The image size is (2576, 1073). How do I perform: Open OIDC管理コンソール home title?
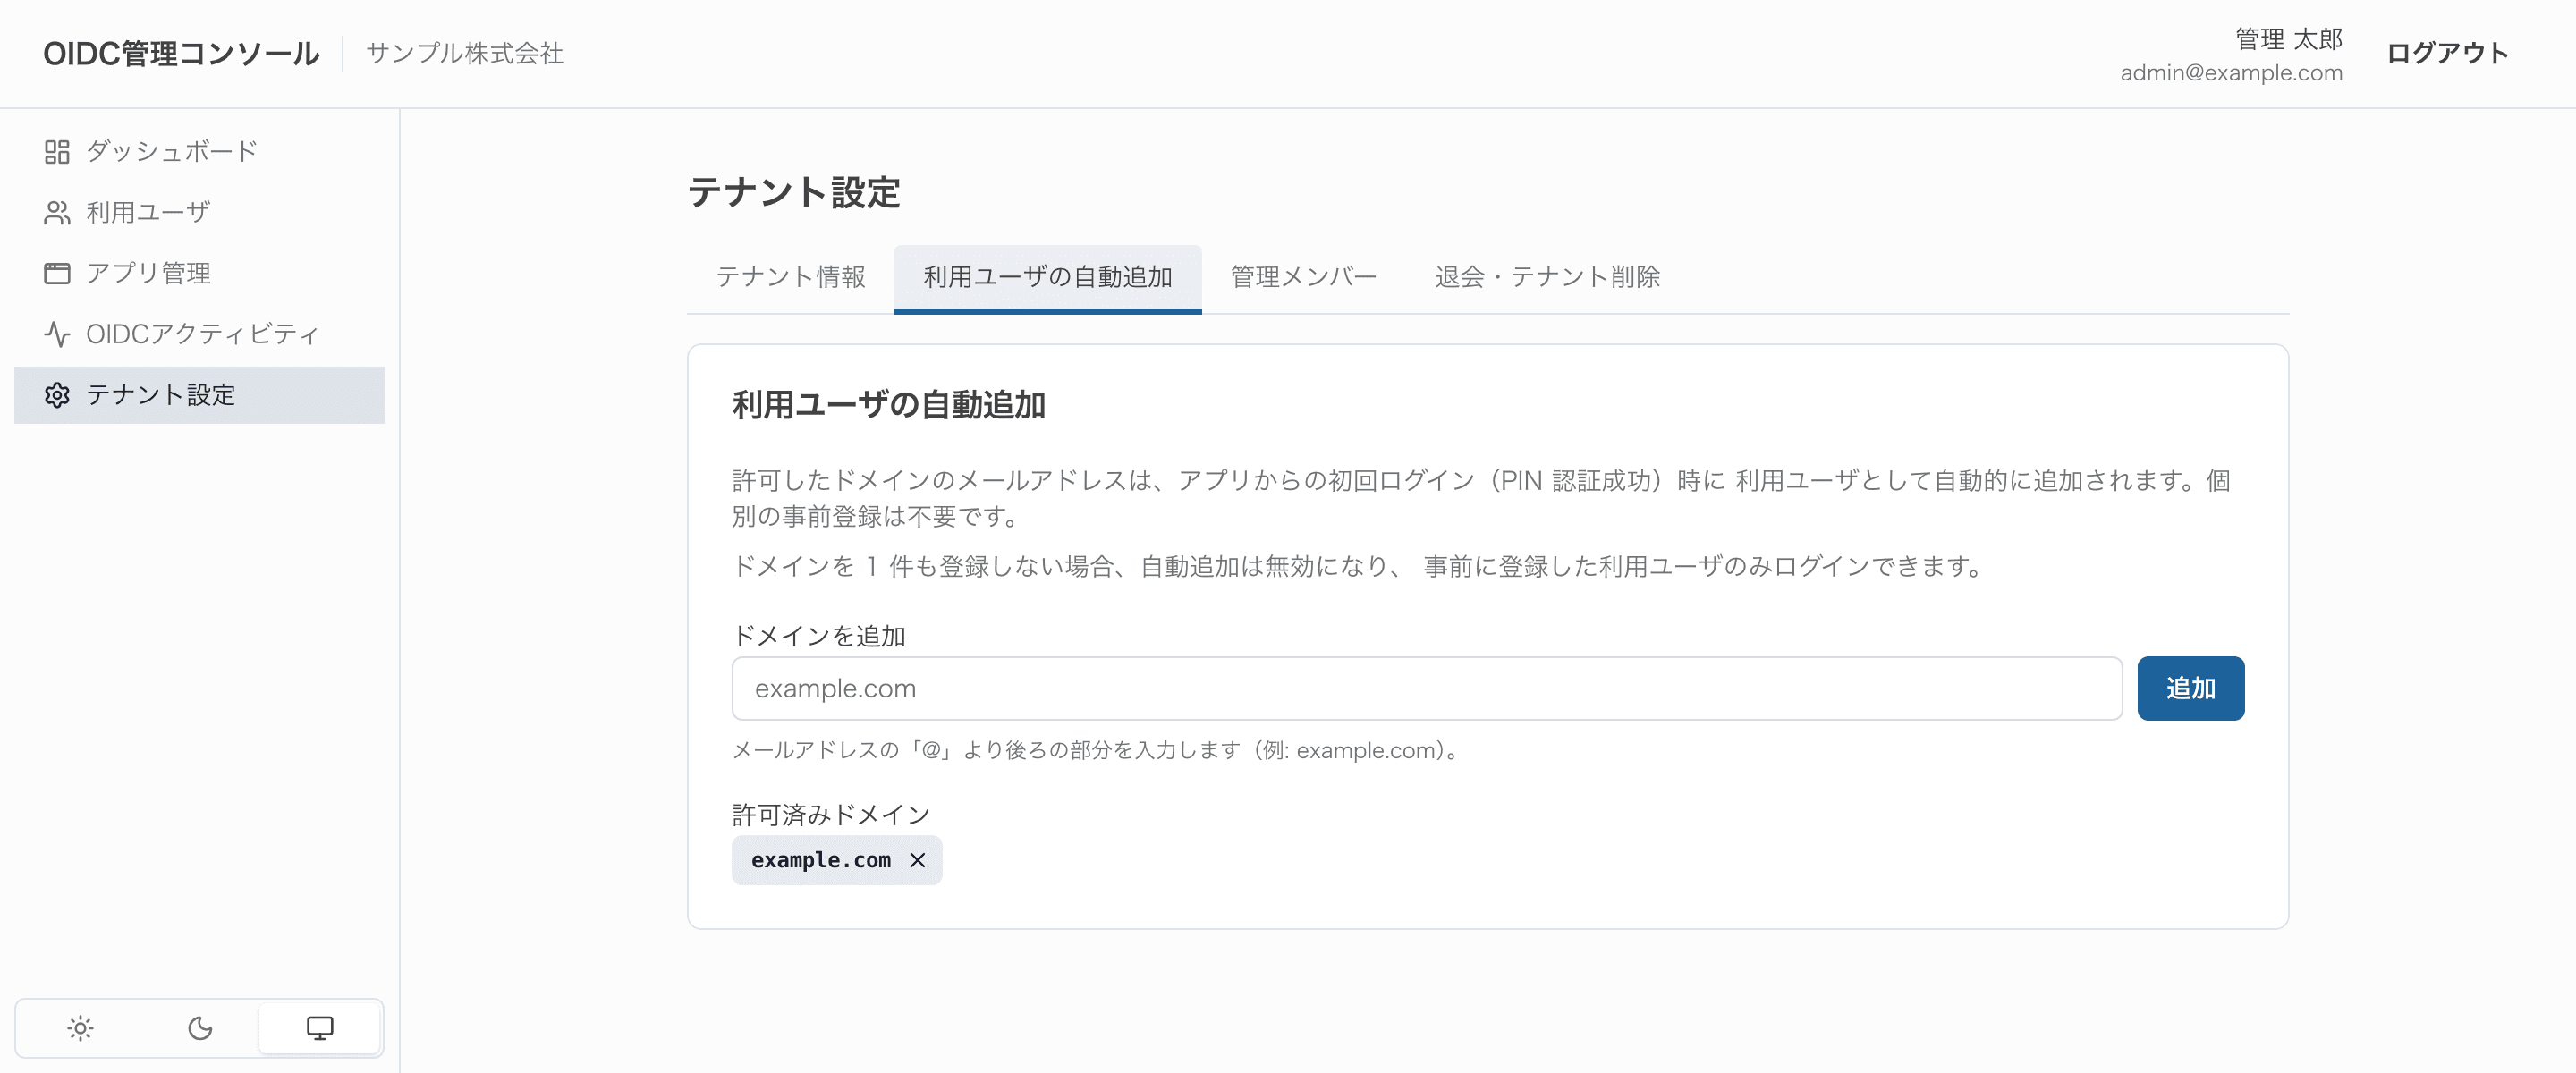[x=181, y=53]
